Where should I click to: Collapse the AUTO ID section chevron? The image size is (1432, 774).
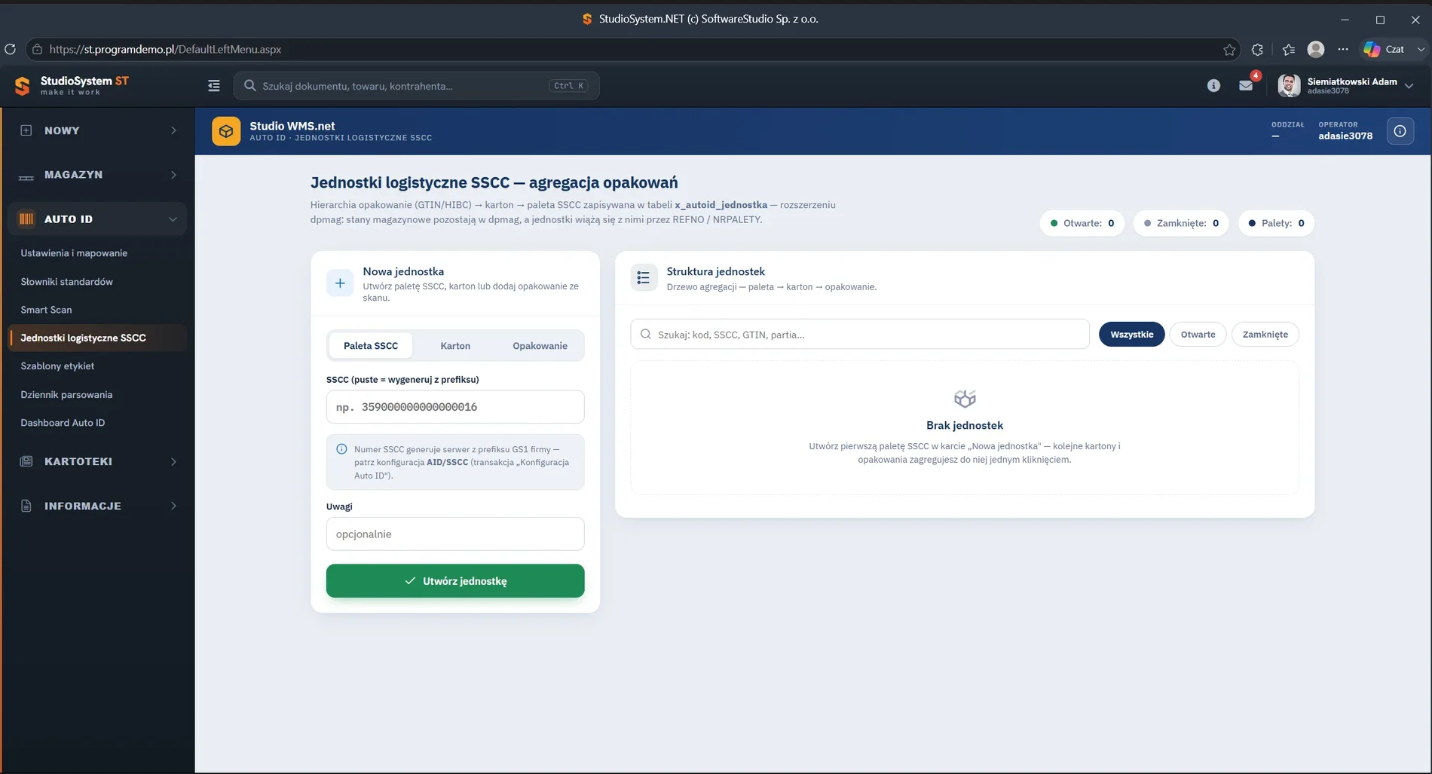(x=173, y=219)
